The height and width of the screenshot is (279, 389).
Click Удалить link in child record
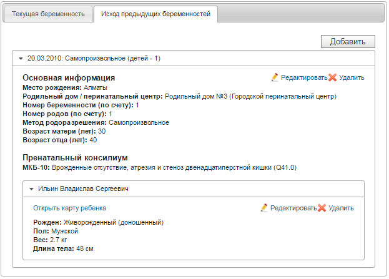coord(341,208)
